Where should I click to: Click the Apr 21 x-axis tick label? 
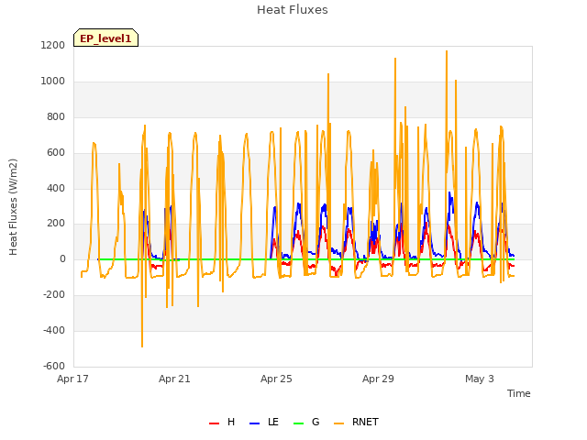click(x=174, y=379)
